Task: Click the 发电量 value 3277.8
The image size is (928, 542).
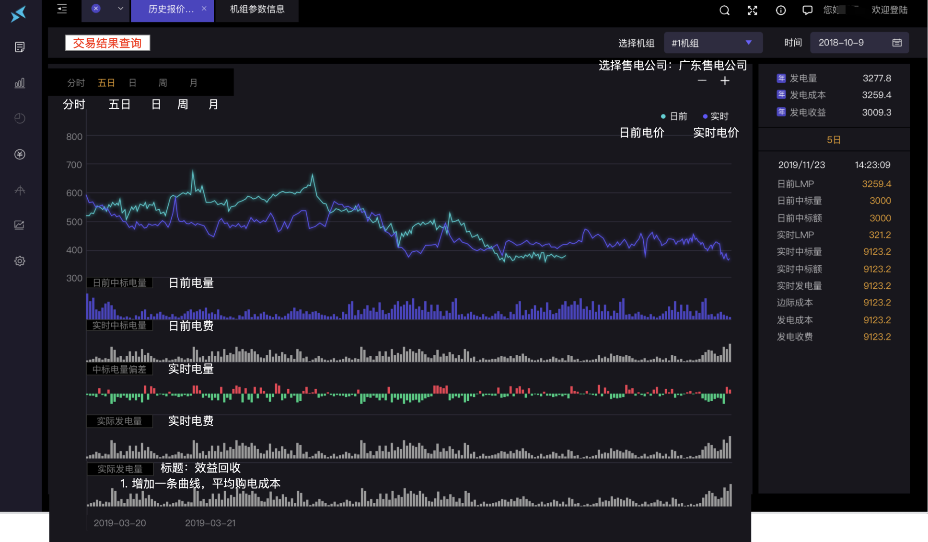Action: coord(877,78)
